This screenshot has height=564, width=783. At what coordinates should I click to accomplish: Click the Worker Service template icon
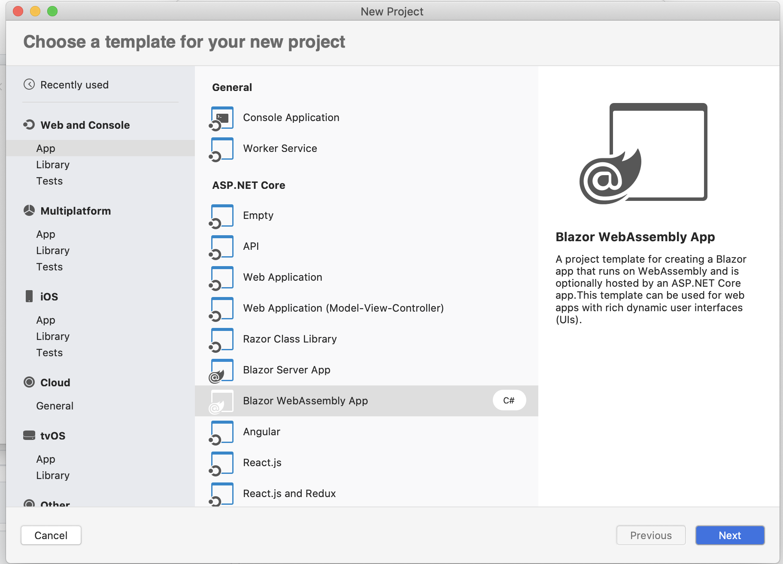[222, 149]
